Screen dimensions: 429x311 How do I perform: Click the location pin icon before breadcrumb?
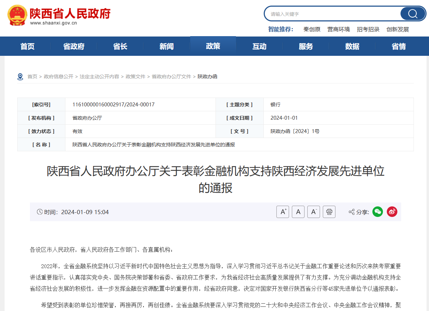pyautogui.click(x=20, y=76)
